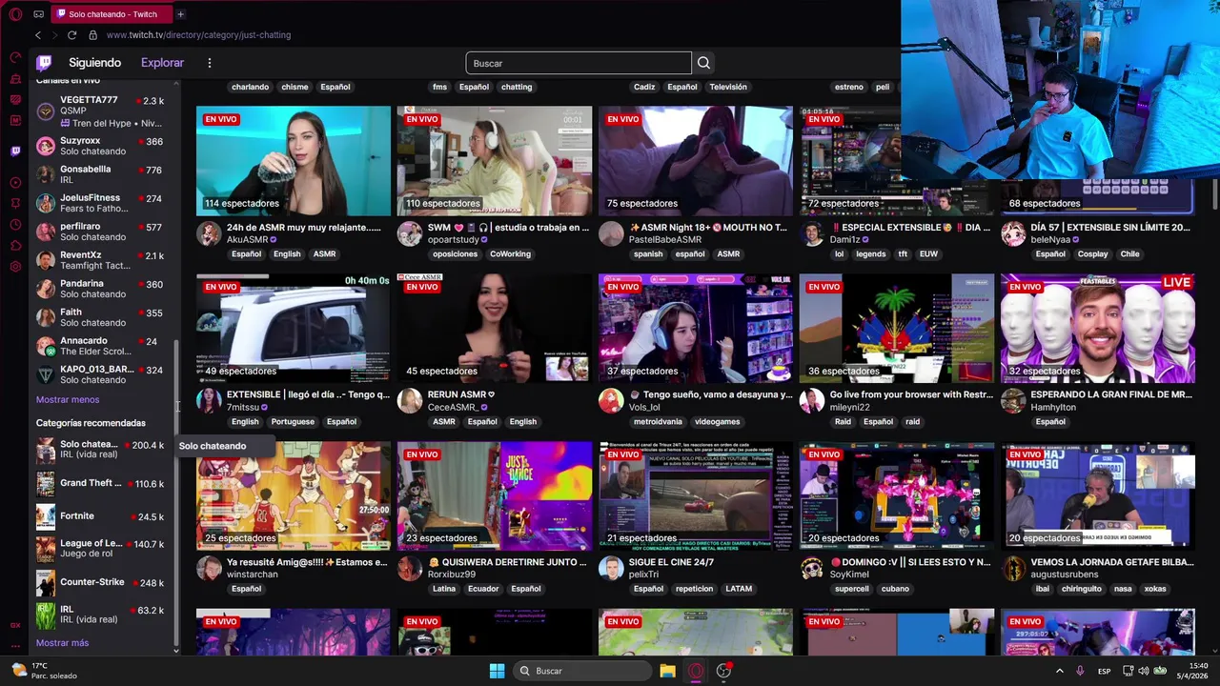
Task: Click the microphone icon in system tray
Action: (1080, 671)
